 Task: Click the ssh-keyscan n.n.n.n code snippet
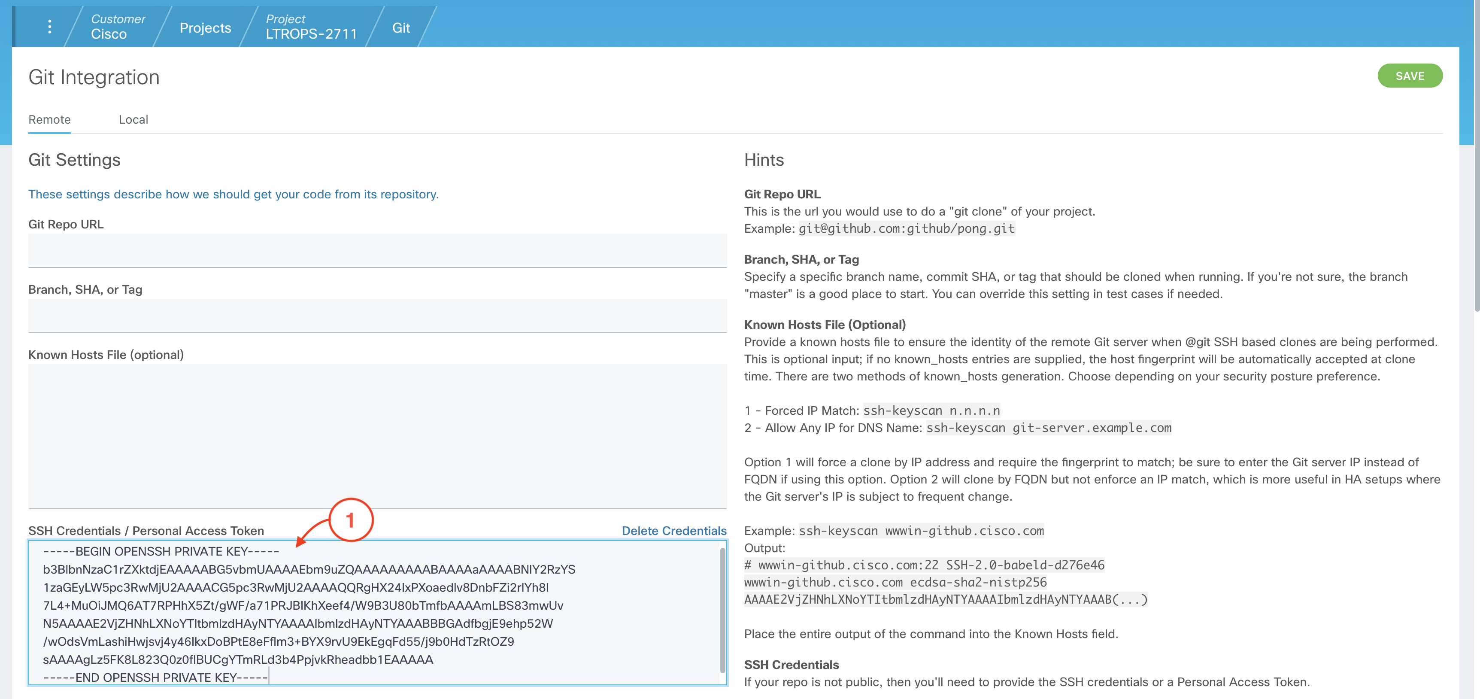931,410
